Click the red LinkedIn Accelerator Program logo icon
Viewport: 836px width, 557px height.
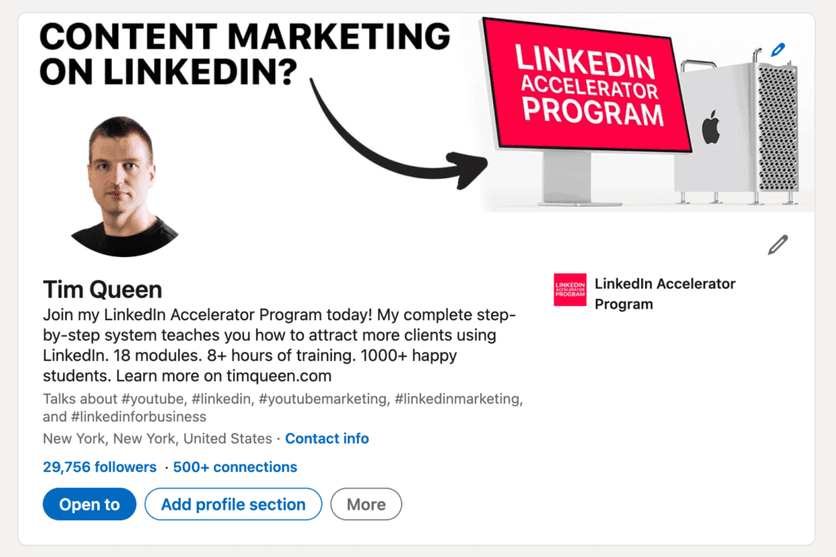point(569,289)
